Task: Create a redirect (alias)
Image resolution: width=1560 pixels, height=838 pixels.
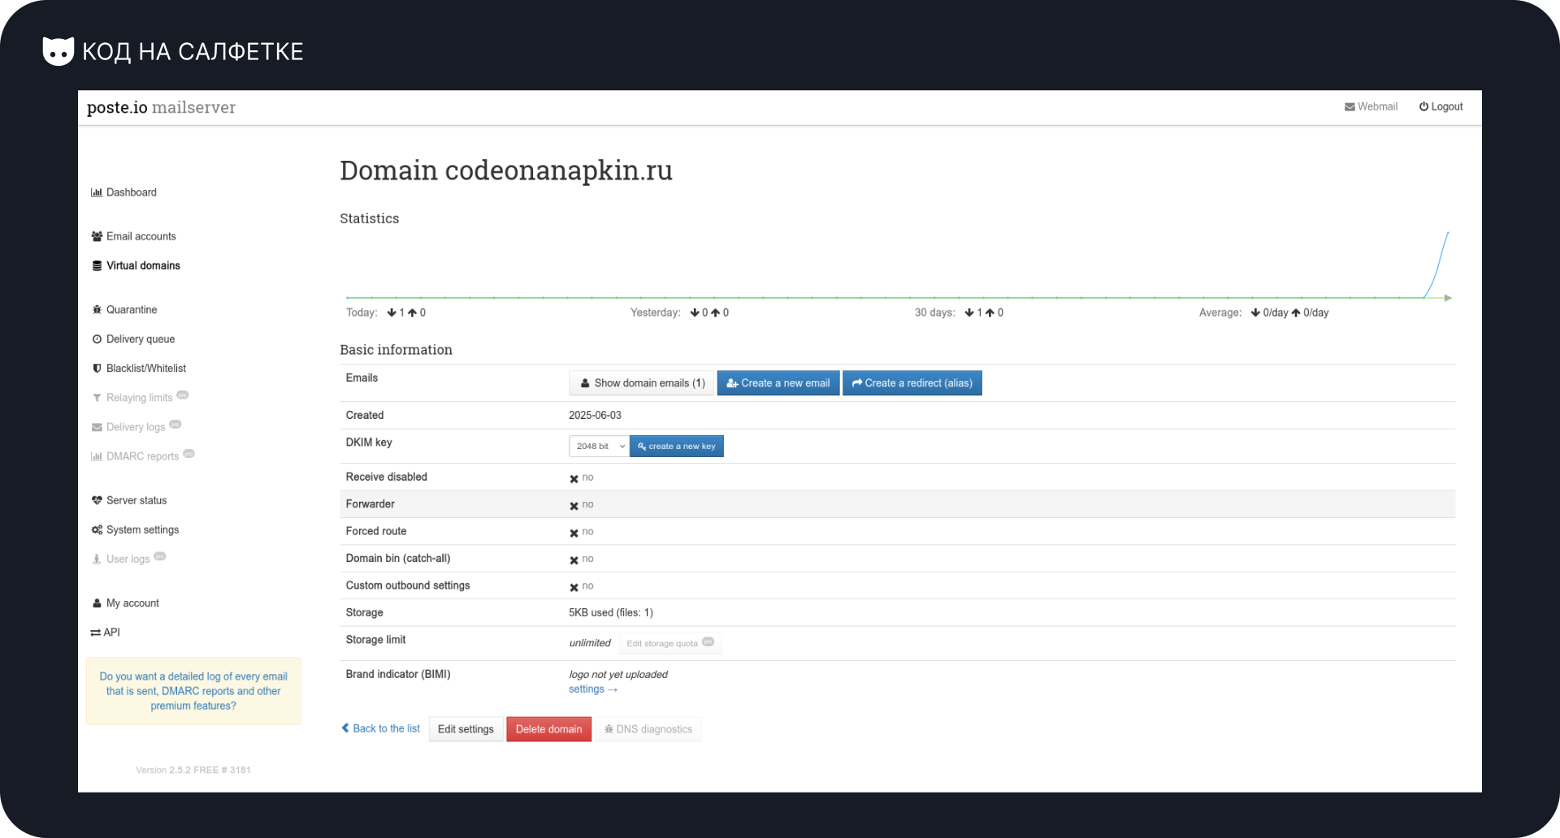Action: [x=912, y=383]
